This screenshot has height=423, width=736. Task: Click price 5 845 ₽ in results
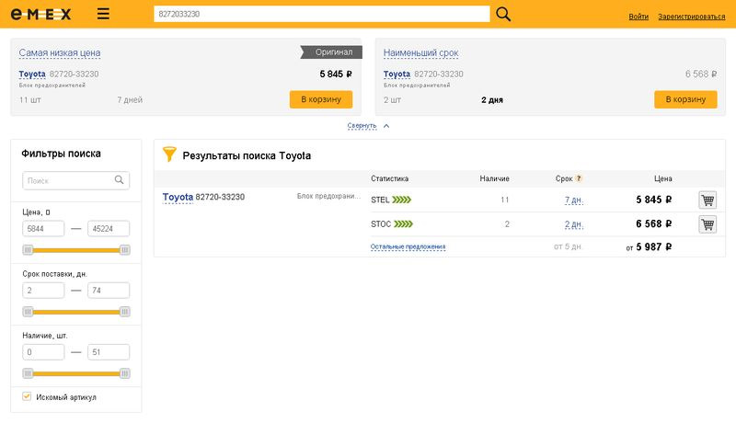click(x=653, y=200)
